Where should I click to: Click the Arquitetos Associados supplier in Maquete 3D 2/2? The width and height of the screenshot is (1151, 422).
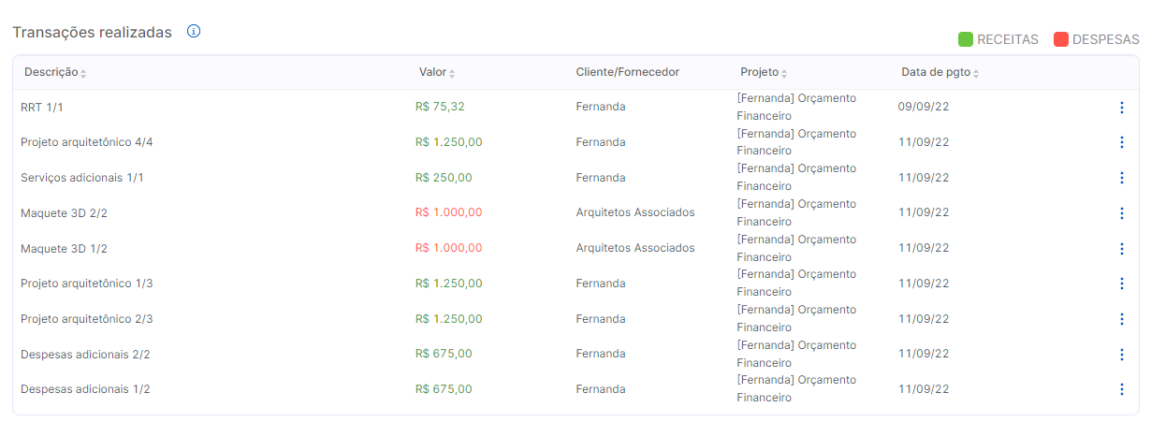[x=635, y=212]
